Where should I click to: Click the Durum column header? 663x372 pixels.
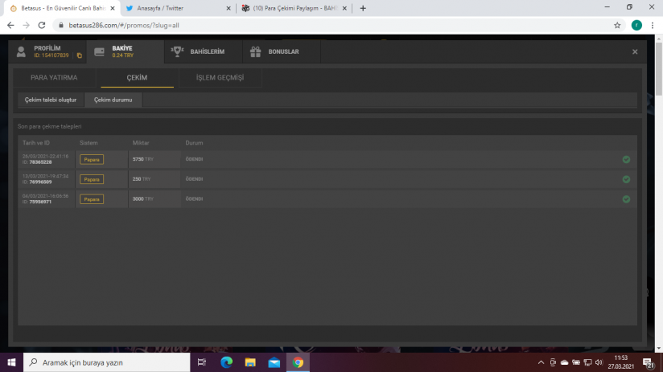tap(194, 143)
